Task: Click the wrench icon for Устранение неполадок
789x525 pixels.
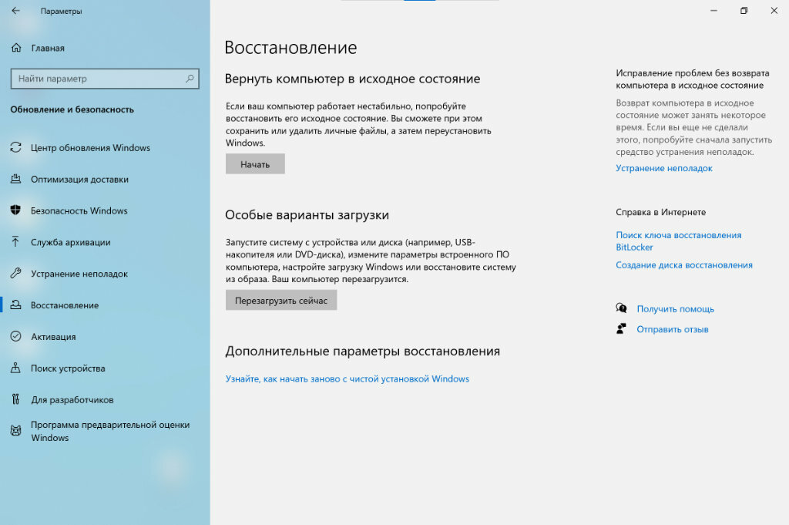Action: tap(15, 274)
